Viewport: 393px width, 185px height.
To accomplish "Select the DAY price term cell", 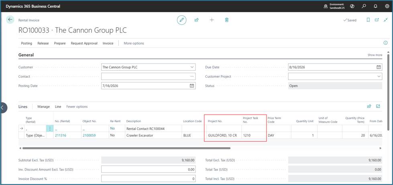I will pyautogui.click(x=279, y=135).
